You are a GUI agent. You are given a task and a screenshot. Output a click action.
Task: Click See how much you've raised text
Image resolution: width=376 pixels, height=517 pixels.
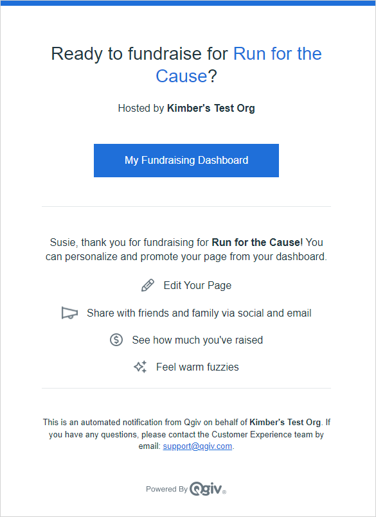pyautogui.click(x=197, y=340)
